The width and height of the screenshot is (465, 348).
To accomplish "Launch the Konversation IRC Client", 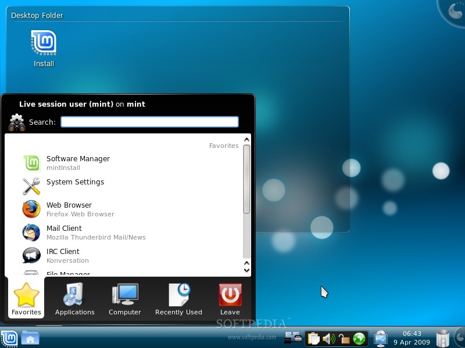I will (63, 255).
